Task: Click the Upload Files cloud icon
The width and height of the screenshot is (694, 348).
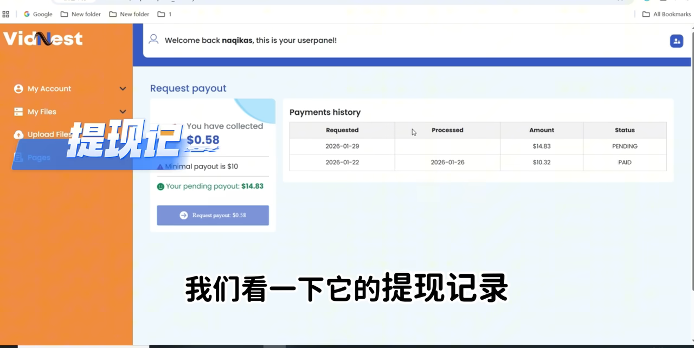Action: [x=18, y=134]
